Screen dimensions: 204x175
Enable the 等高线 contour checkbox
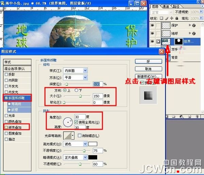pos(9,104)
